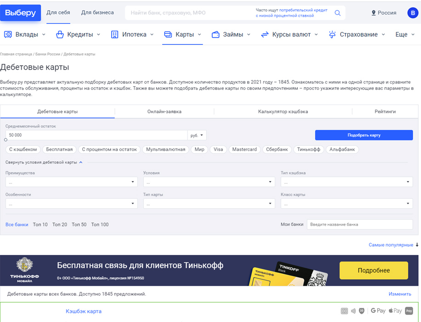The width and height of the screenshot is (421, 322).
Task: Click the Среднемесячный остаток amount field
Action: pyautogui.click(x=97, y=135)
